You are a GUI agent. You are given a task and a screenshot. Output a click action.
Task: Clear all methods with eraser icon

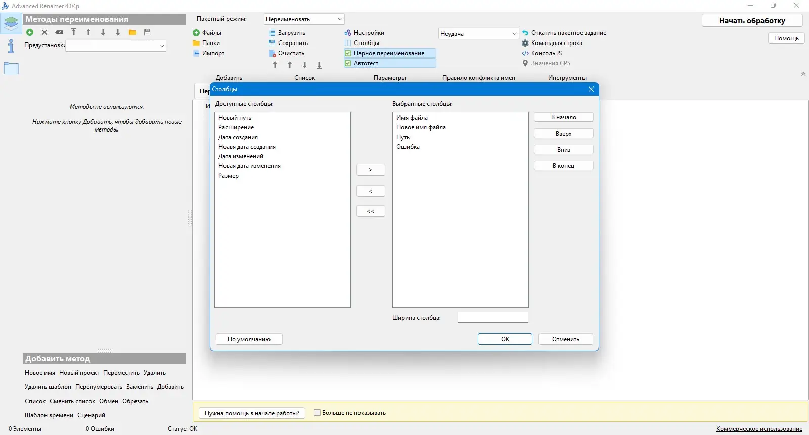[59, 32]
